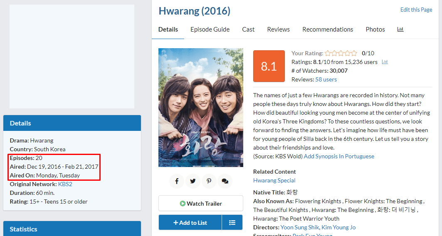
Task: Share on Twitter icon
Action: click(x=193, y=181)
